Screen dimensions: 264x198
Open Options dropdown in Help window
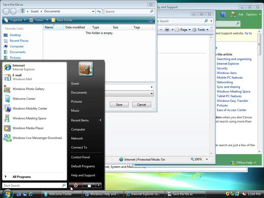click(253, 14)
